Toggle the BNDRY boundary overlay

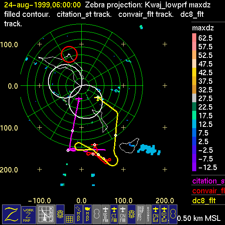[x=140, y=214]
